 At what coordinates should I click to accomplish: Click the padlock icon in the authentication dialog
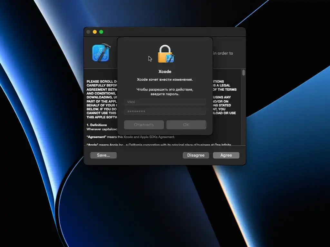coord(166,54)
